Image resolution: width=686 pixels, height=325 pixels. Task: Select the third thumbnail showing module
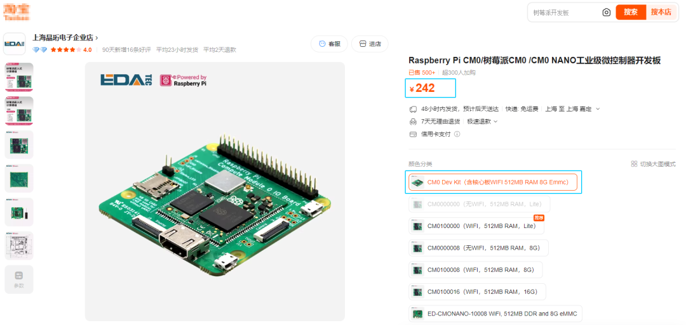[19, 144]
